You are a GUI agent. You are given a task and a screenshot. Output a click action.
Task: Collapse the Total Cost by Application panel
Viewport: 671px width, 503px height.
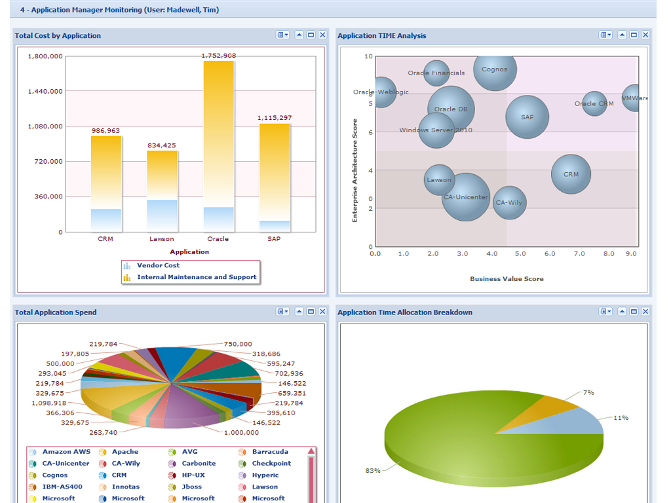pyautogui.click(x=299, y=35)
